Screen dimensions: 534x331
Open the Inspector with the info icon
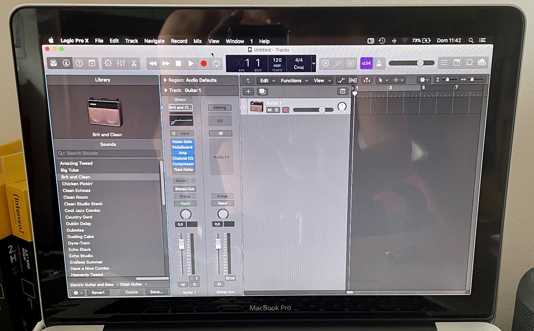click(x=66, y=63)
